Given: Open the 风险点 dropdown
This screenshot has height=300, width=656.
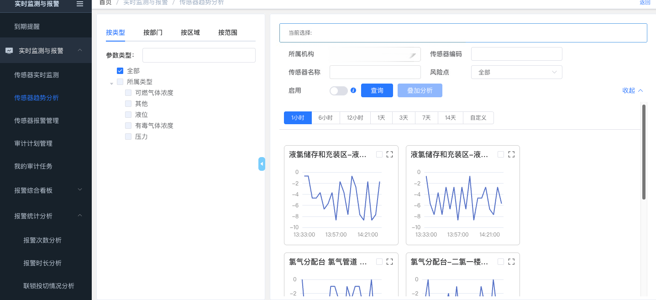Looking at the screenshot, I should click(516, 72).
